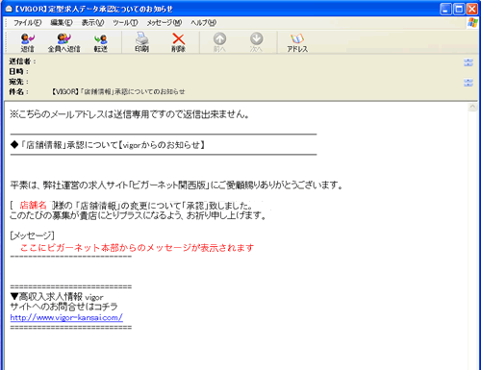Open the 編集(E) menu
481x370 pixels.
62,23
